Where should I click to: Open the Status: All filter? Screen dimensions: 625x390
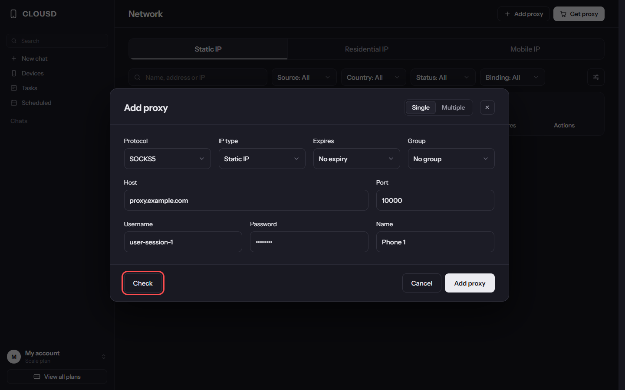443,77
